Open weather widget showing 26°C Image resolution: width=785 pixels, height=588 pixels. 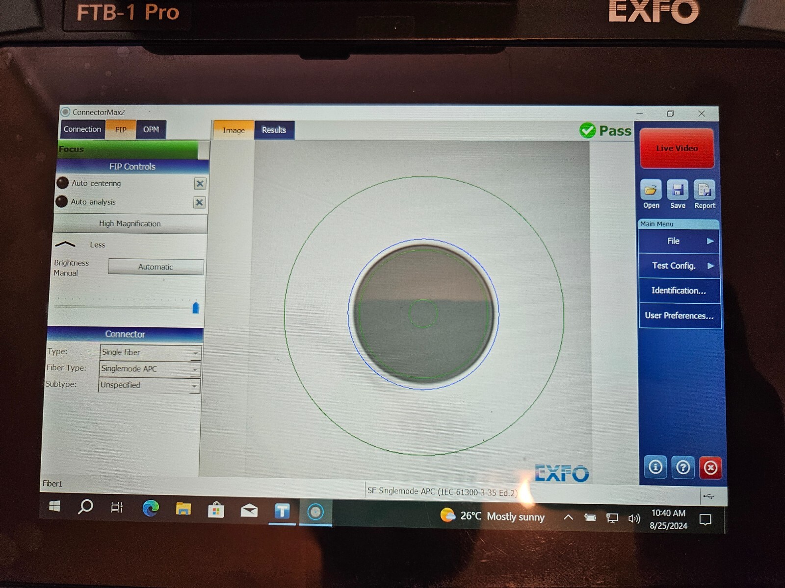(x=492, y=516)
